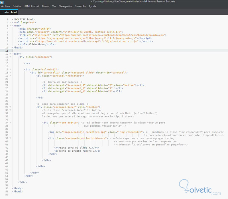The image size is (228, 199).
Task: Fold the item active div on line 34
Action: pos(10,123)
